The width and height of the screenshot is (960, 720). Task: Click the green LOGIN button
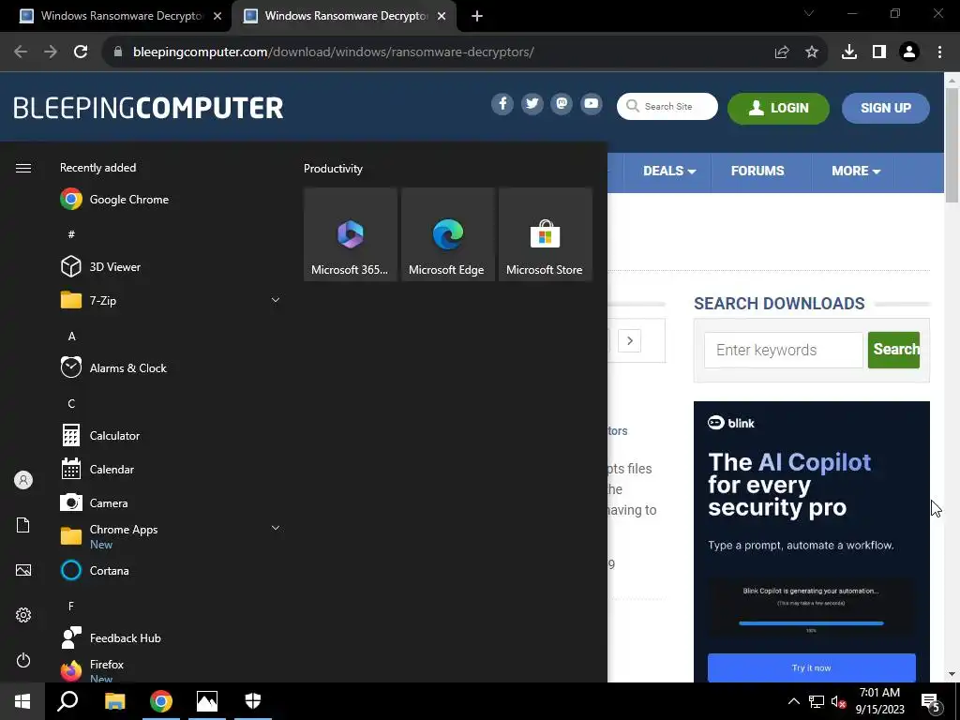[778, 109]
